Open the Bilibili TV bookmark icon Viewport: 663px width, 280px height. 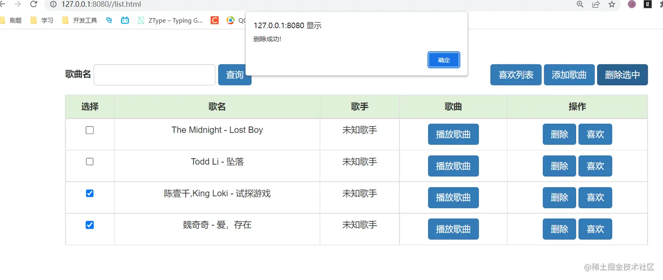[x=125, y=21]
